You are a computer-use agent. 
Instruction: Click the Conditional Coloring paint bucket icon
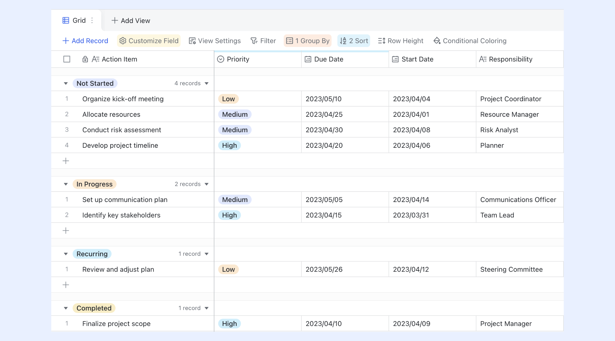(x=437, y=41)
